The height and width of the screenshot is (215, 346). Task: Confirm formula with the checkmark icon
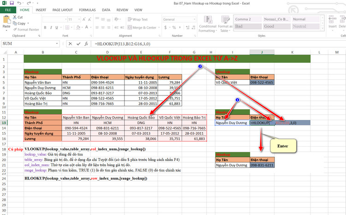click(x=78, y=44)
